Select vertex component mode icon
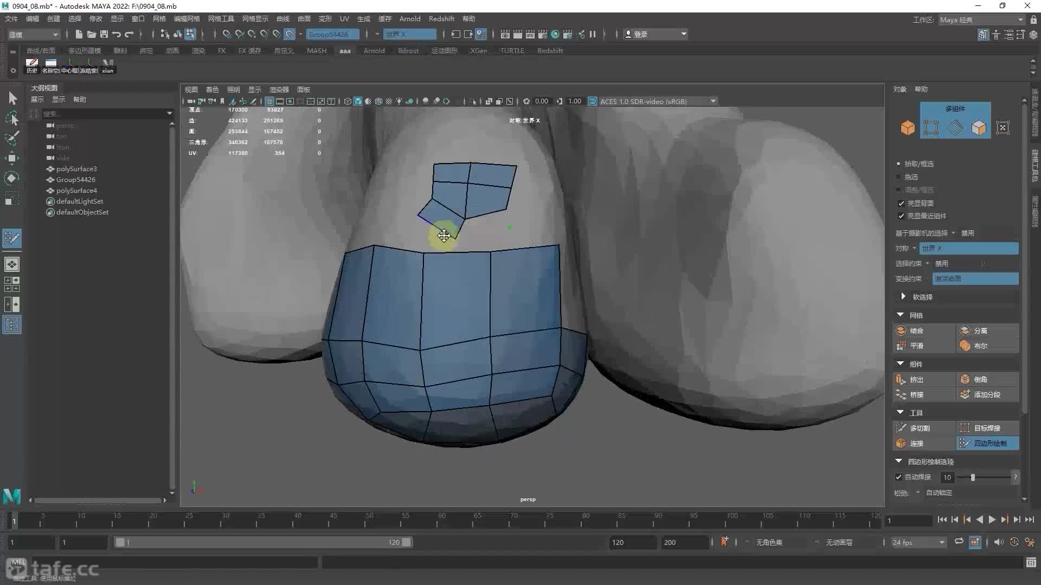This screenshot has height=585, width=1041. [931, 128]
